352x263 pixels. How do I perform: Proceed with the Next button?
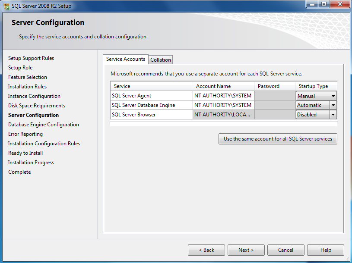[x=246, y=250]
